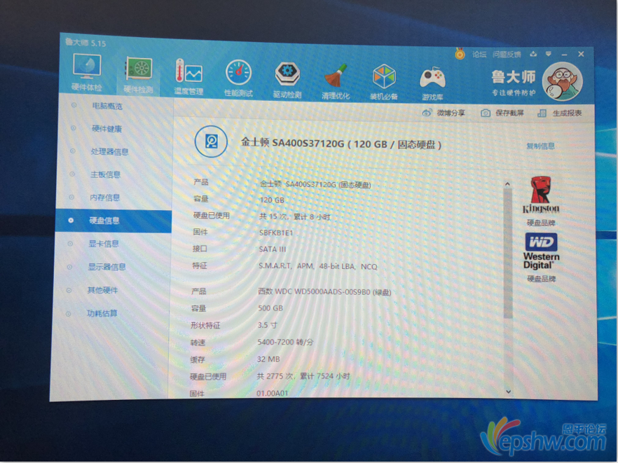The image size is (618, 463).
Task: Click the medal icon in the title bar
Action: tap(460, 53)
